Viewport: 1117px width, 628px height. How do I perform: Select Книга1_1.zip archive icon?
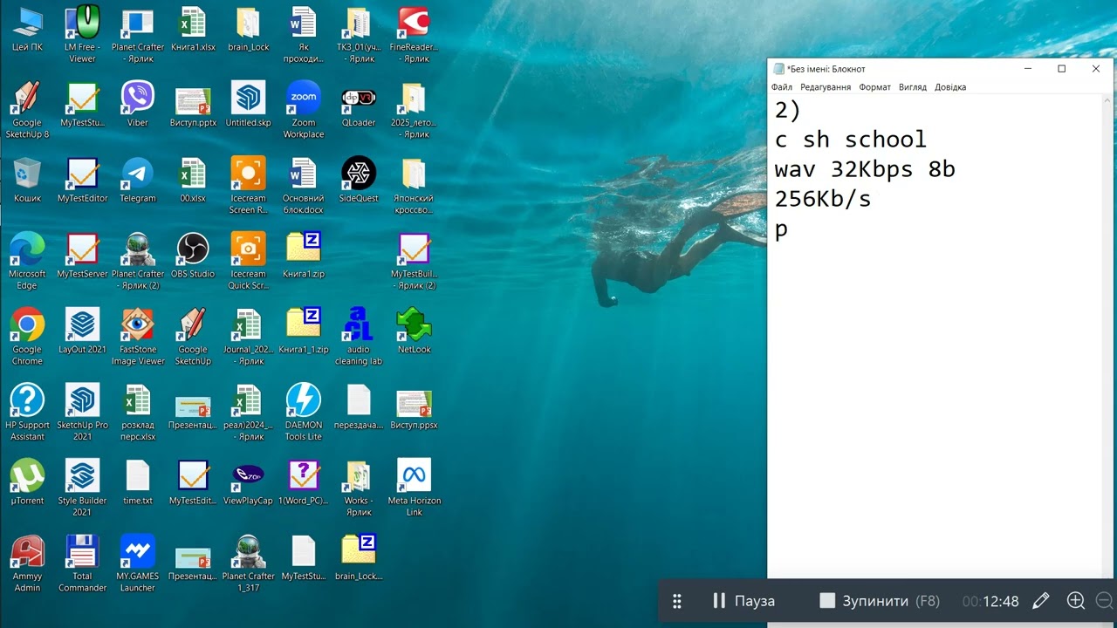(x=304, y=331)
